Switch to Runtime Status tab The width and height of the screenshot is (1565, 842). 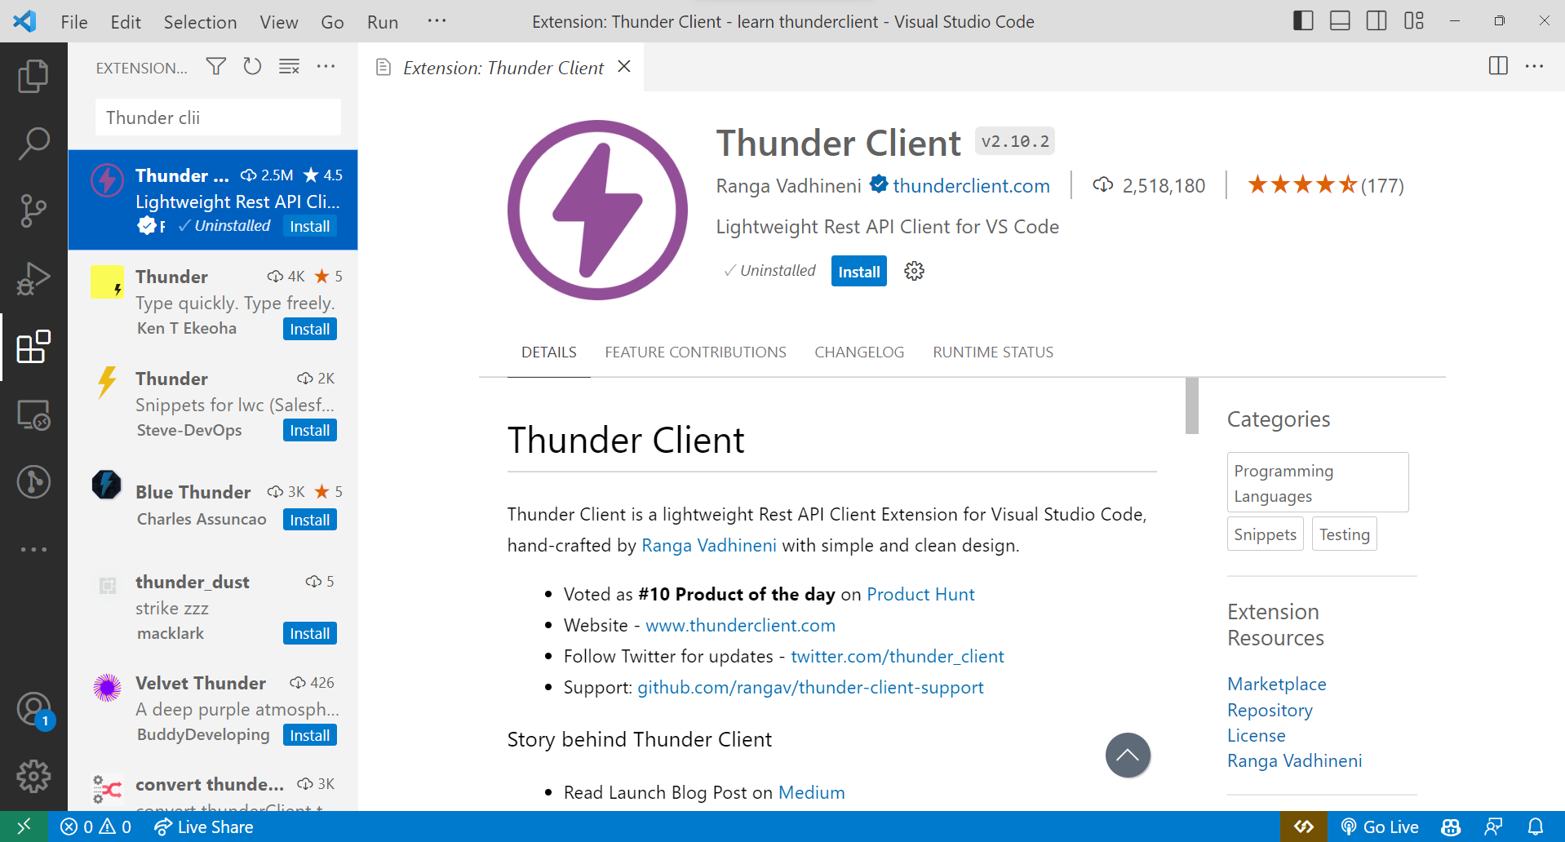tap(993, 352)
